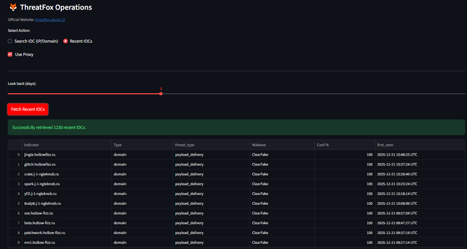The height and width of the screenshot is (249, 467).
Task: Click the ThreatFox Operations page title
Action: click(56, 7)
